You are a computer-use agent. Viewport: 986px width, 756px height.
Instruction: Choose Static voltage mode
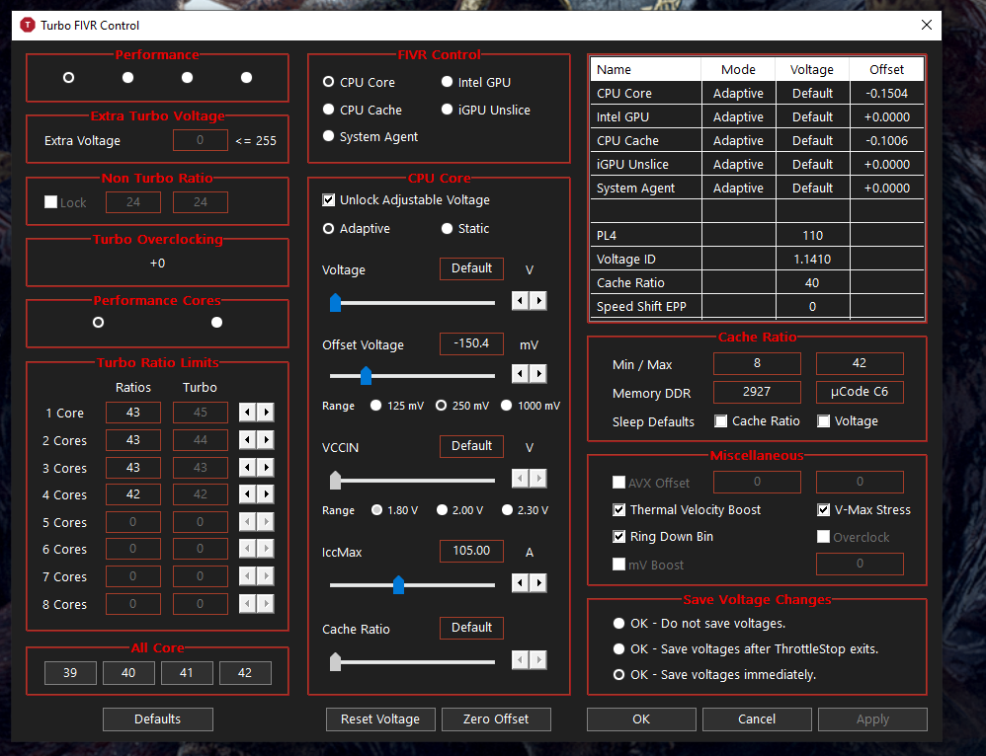[x=464, y=229]
